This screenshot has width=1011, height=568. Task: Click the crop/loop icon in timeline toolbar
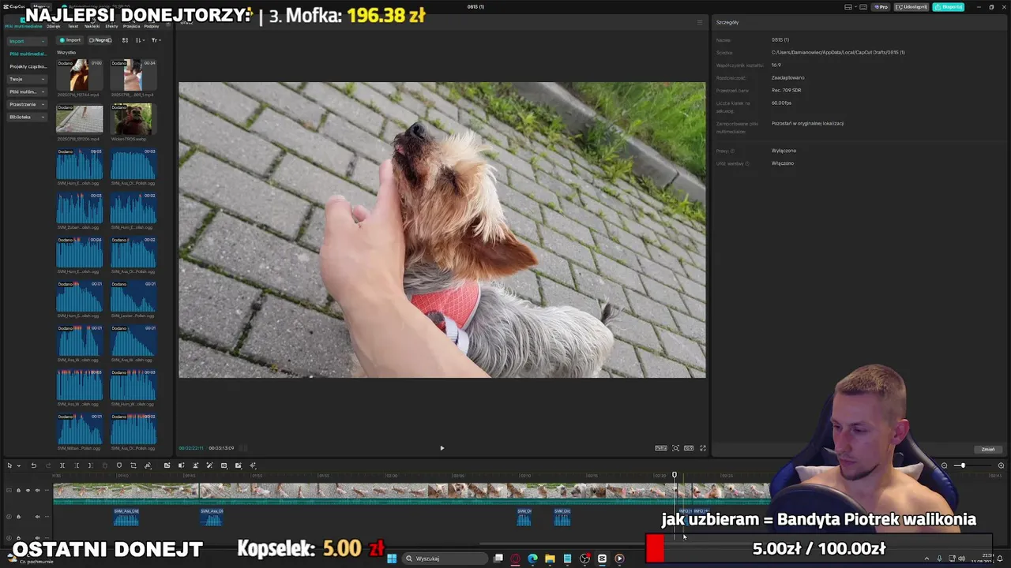coord(133,465)
